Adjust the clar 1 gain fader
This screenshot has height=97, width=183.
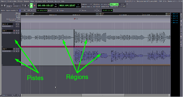pos(7,33)
